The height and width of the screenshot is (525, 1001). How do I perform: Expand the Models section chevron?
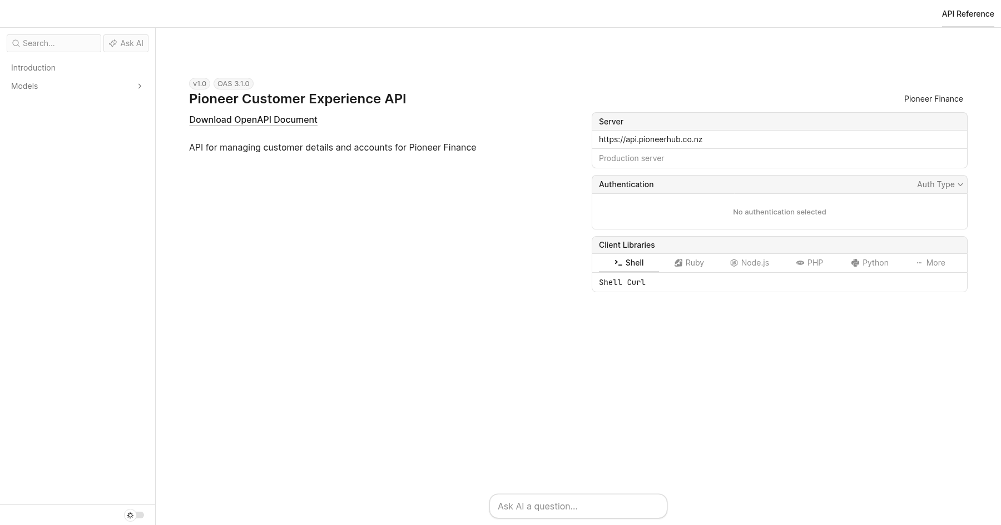140,86
